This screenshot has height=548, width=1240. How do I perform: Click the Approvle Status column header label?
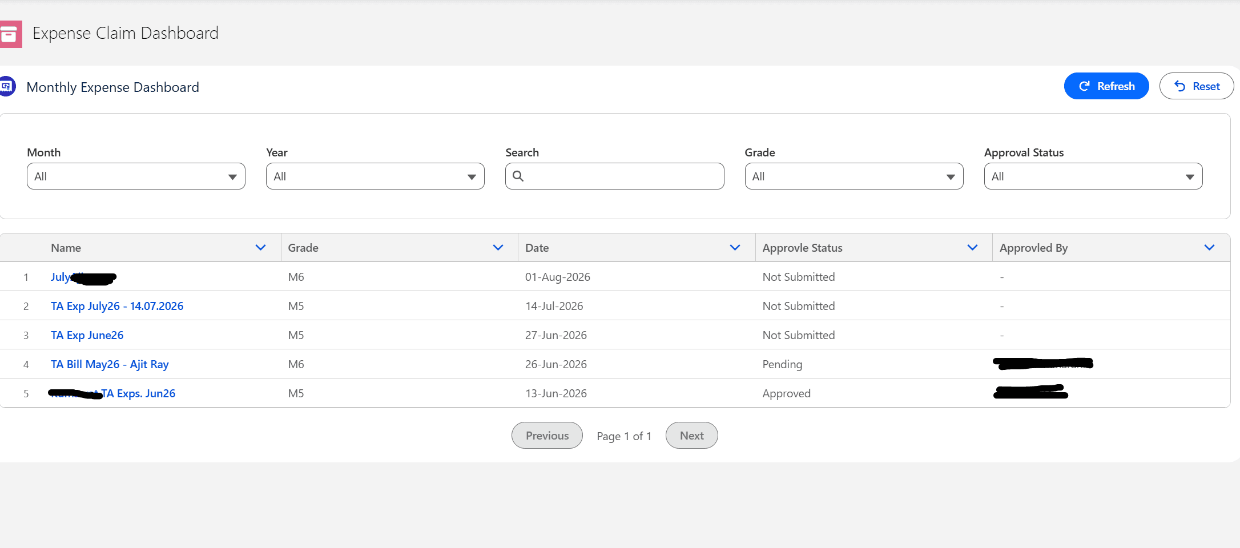coord(803,248)
